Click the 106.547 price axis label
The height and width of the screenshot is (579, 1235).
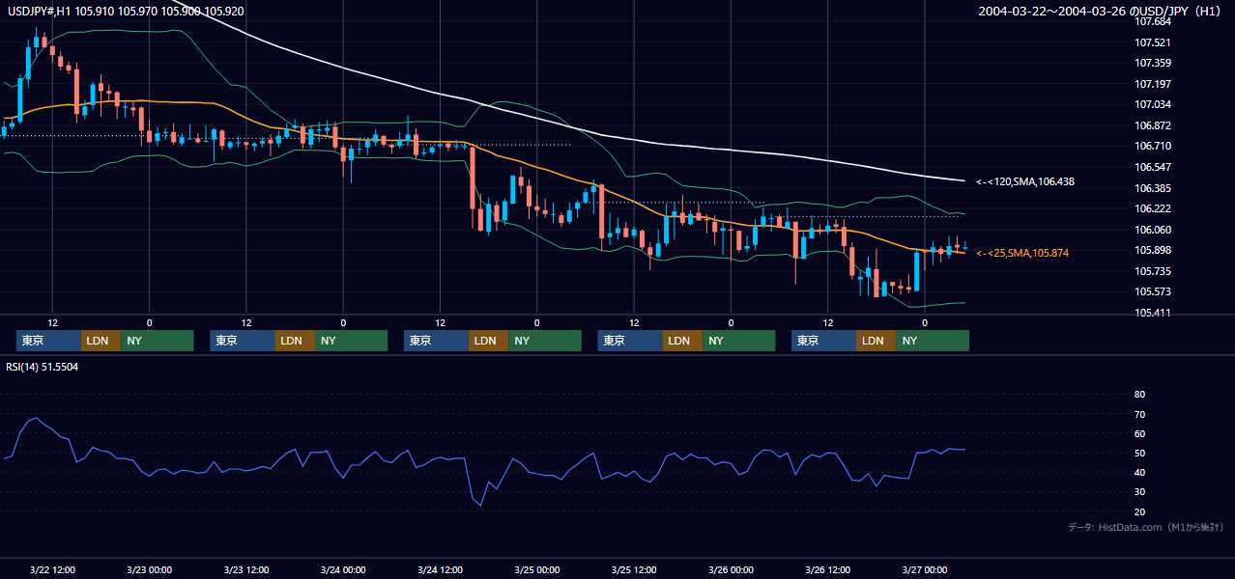coord(1152,167)
